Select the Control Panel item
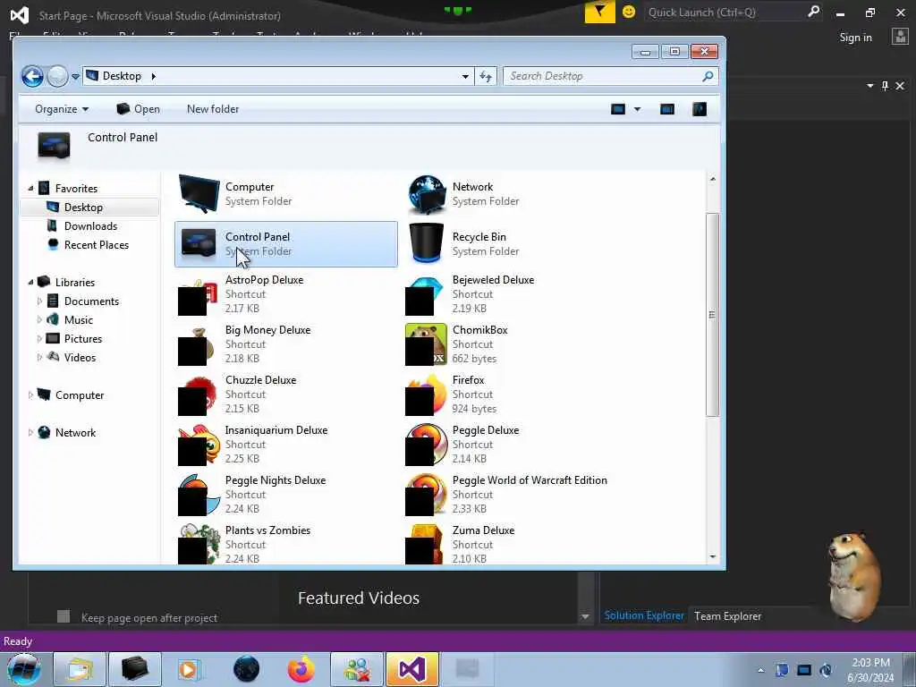The width and height of the screenshot is (916, 687). (x=285, y=244)
